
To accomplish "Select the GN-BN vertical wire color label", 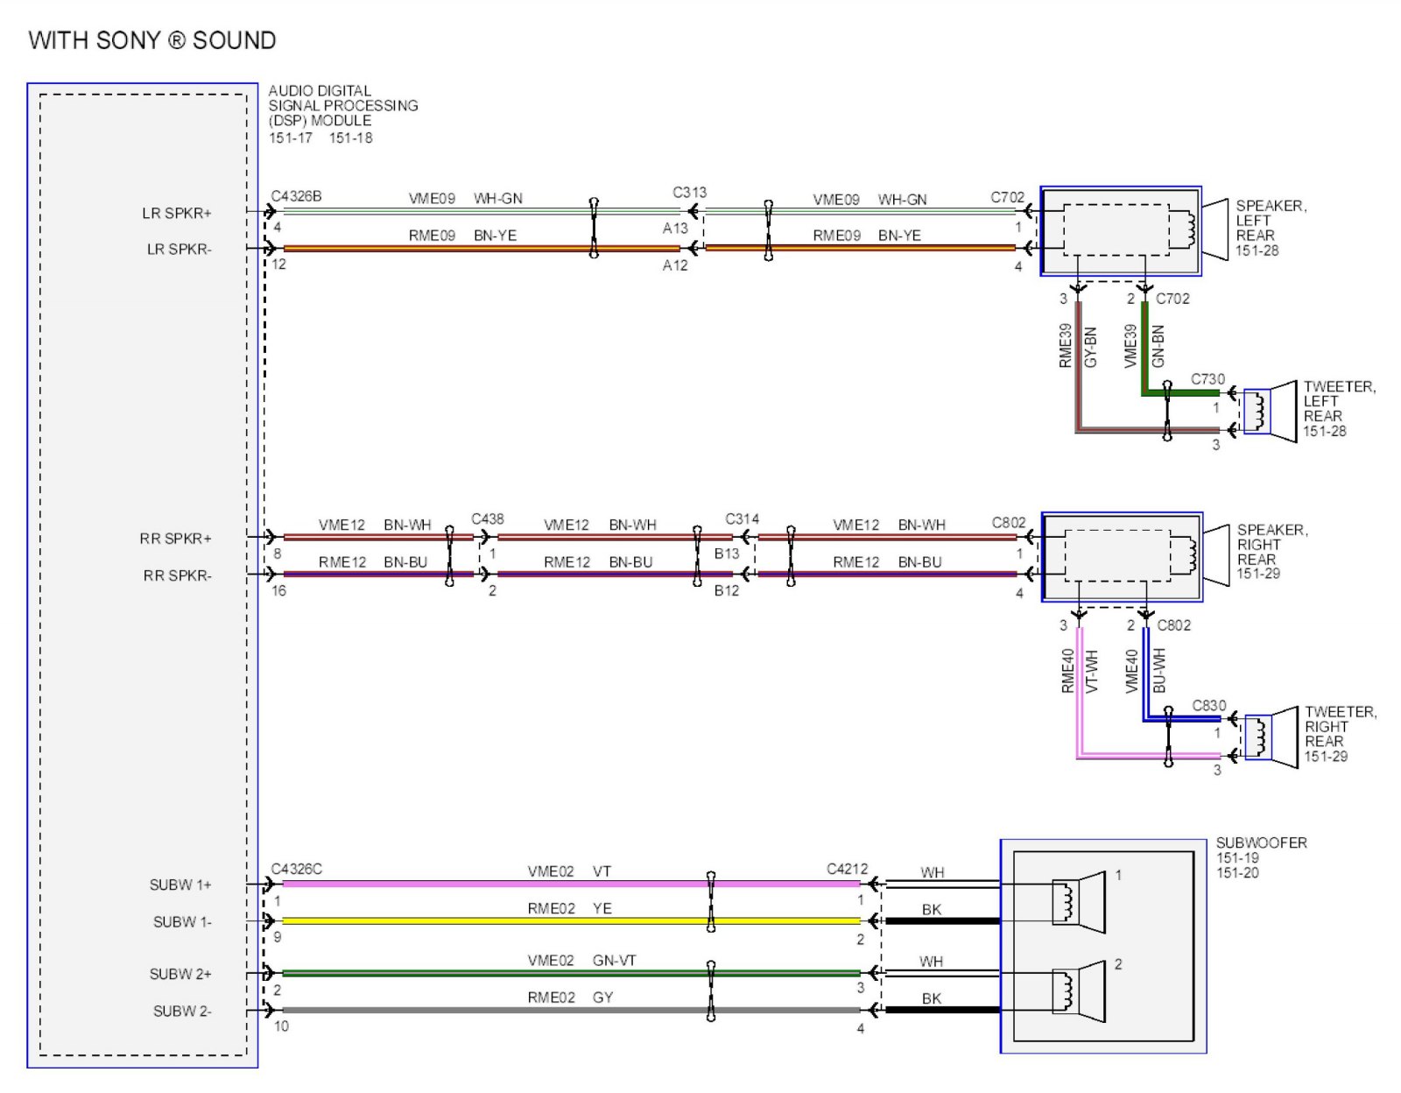I will (x=1158, y=347).
